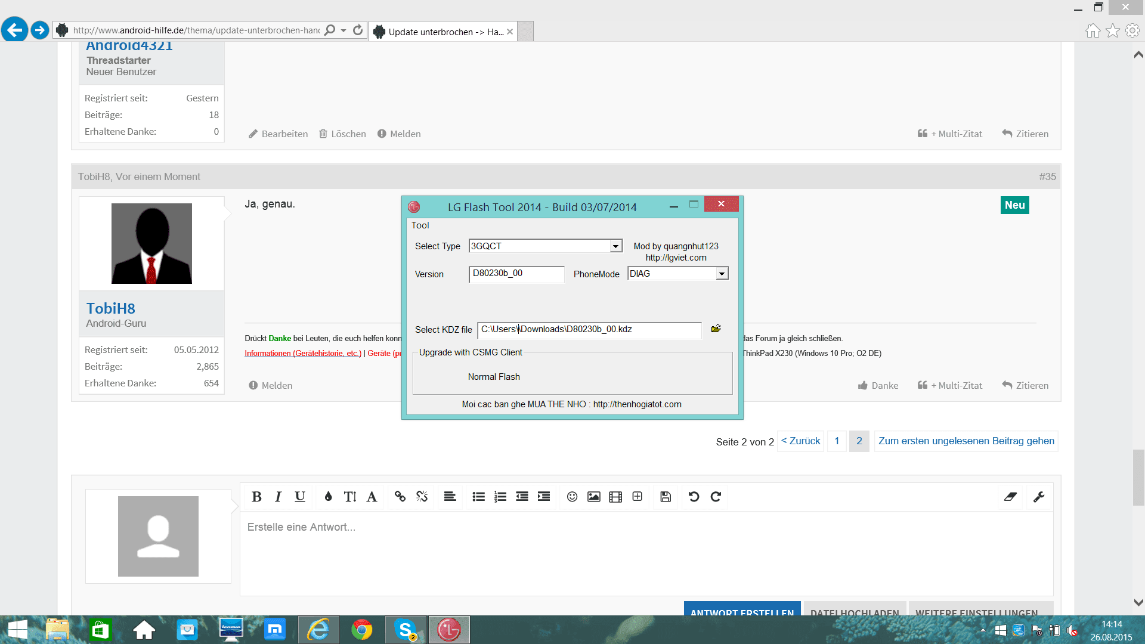This screenshot has width=1145, height=644.
Task: Open the Windows Store taskbar icon
Action: (100, 630)
